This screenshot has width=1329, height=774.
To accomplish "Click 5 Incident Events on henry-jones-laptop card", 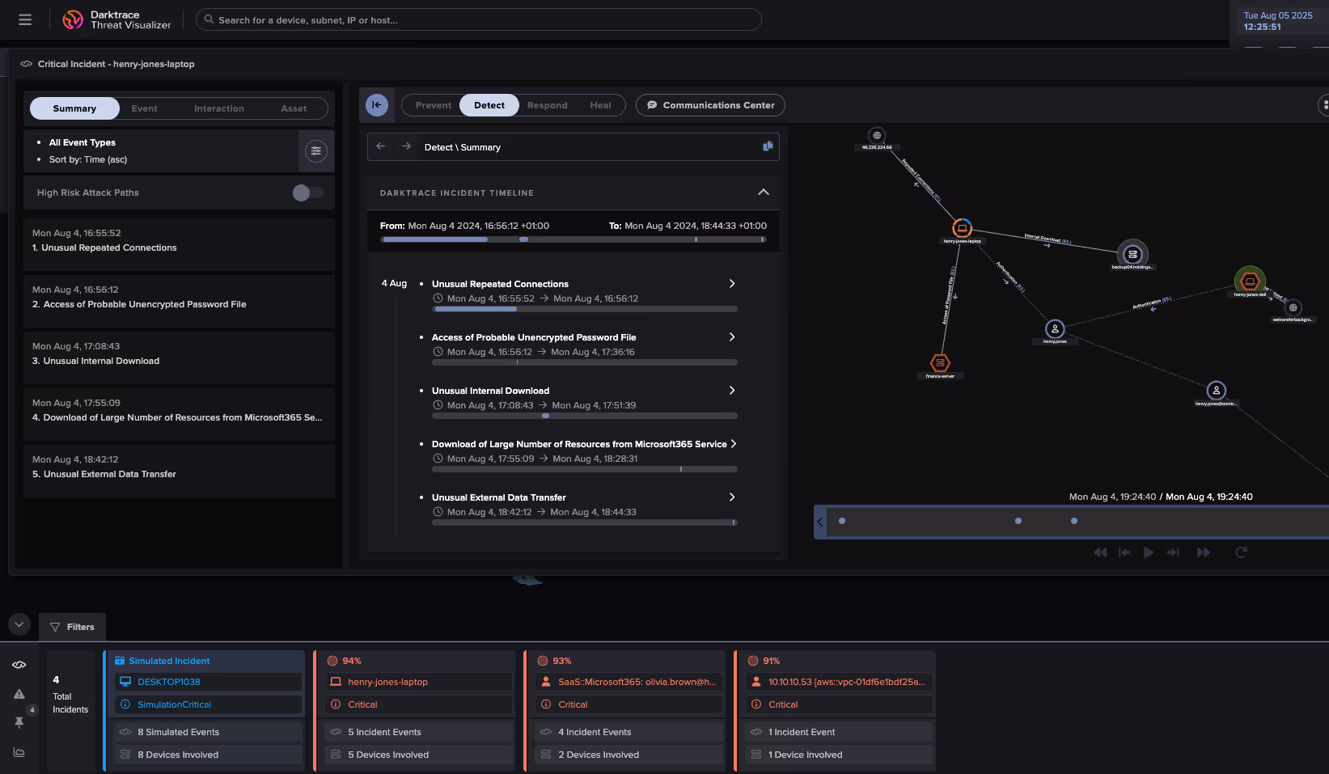I will [419, 732].
